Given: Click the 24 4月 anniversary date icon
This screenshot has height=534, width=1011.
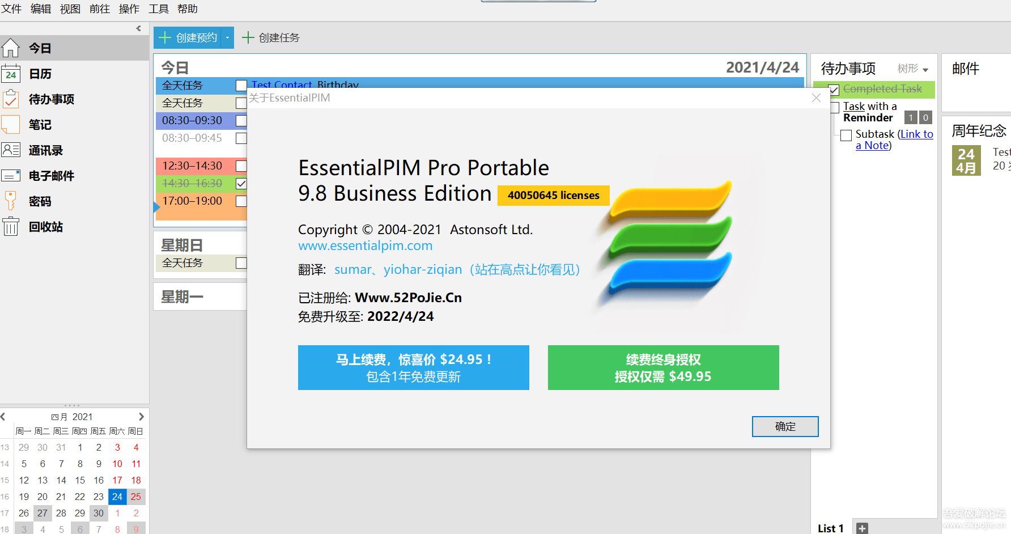Looking at the screenshot, I should click(x=966, y=161).
